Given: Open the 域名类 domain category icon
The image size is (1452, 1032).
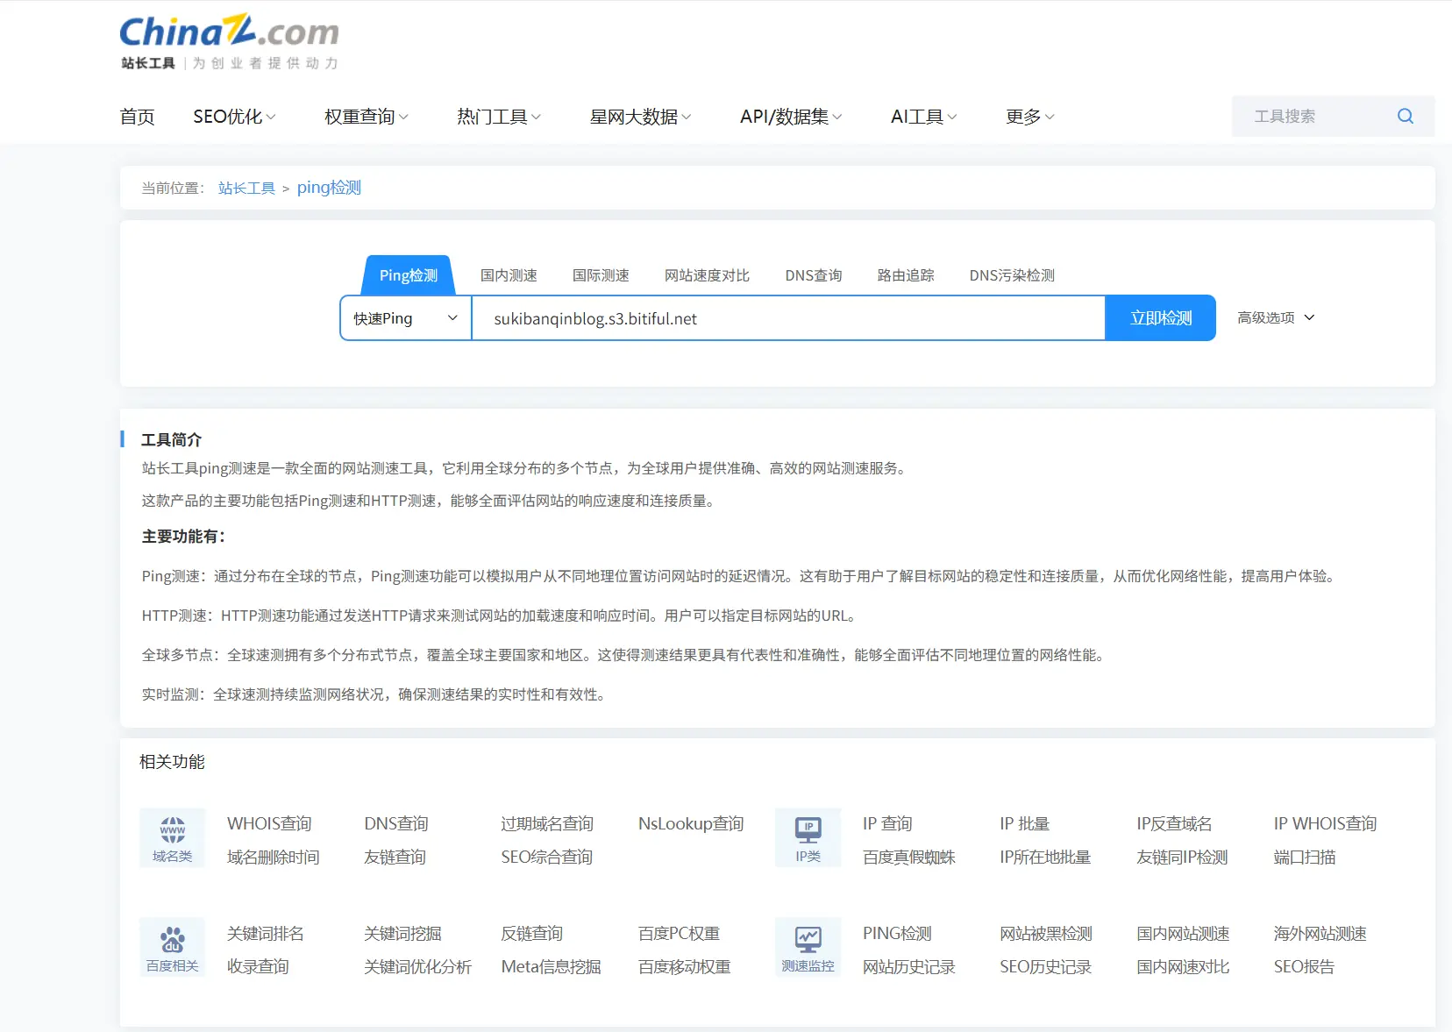Looking at the screenshot, I should (x=172, y=837).
